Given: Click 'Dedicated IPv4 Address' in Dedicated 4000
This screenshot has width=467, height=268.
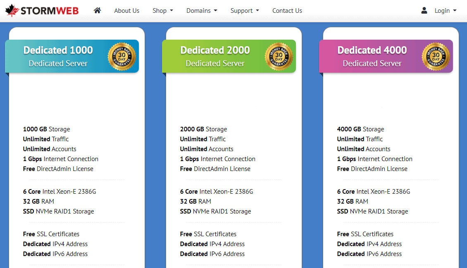Looking at the screenshot, I should 369,244.
